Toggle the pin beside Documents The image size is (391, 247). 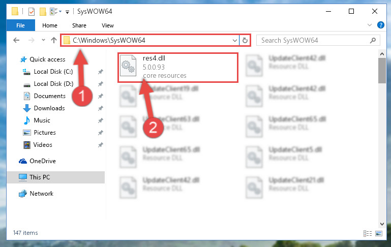[x=101, y=96]
